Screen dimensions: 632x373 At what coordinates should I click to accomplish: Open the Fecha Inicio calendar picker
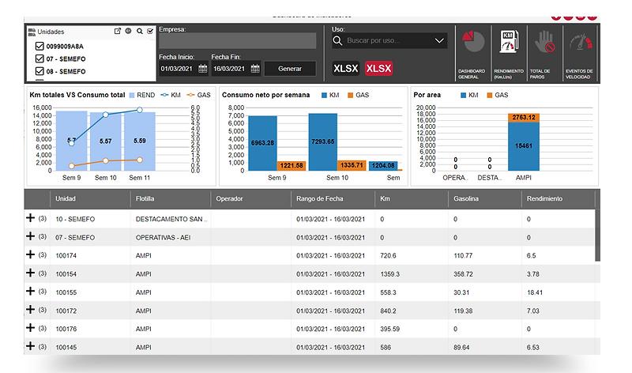coord(203,69)
